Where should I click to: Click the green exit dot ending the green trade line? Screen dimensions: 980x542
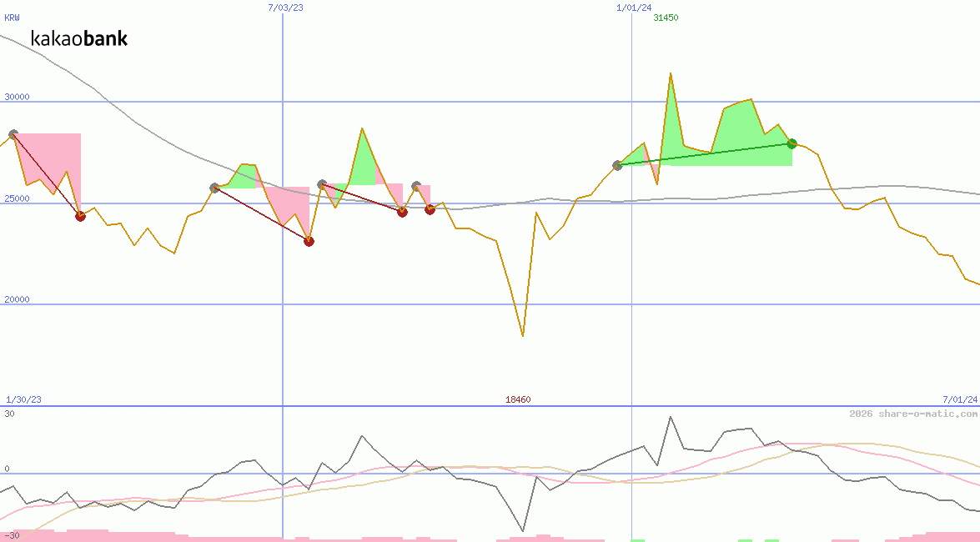point(792,143)
